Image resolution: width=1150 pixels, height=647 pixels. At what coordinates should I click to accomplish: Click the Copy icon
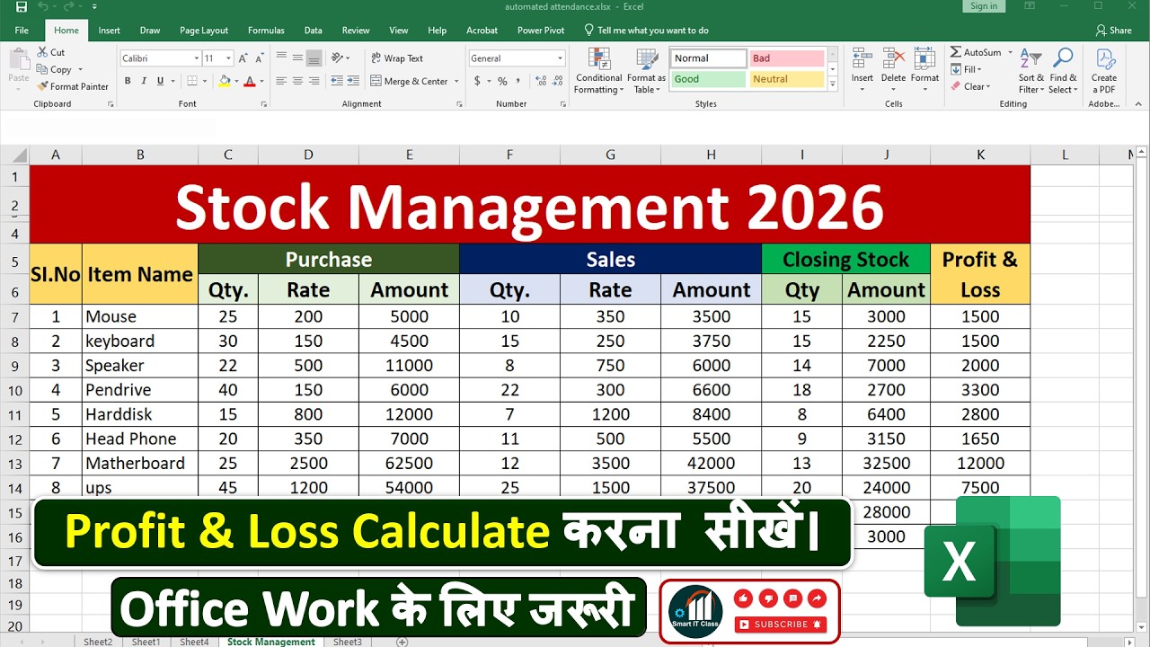(42, 69)
